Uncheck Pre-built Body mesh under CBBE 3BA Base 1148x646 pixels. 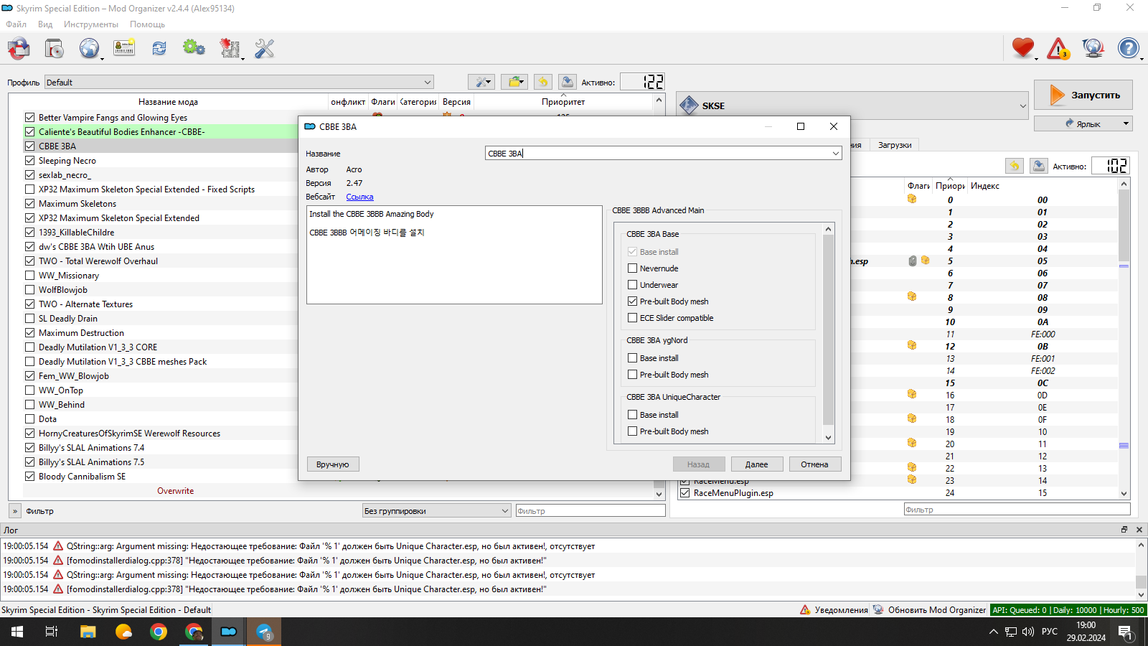pyautogui.click(x=632, y=301)
